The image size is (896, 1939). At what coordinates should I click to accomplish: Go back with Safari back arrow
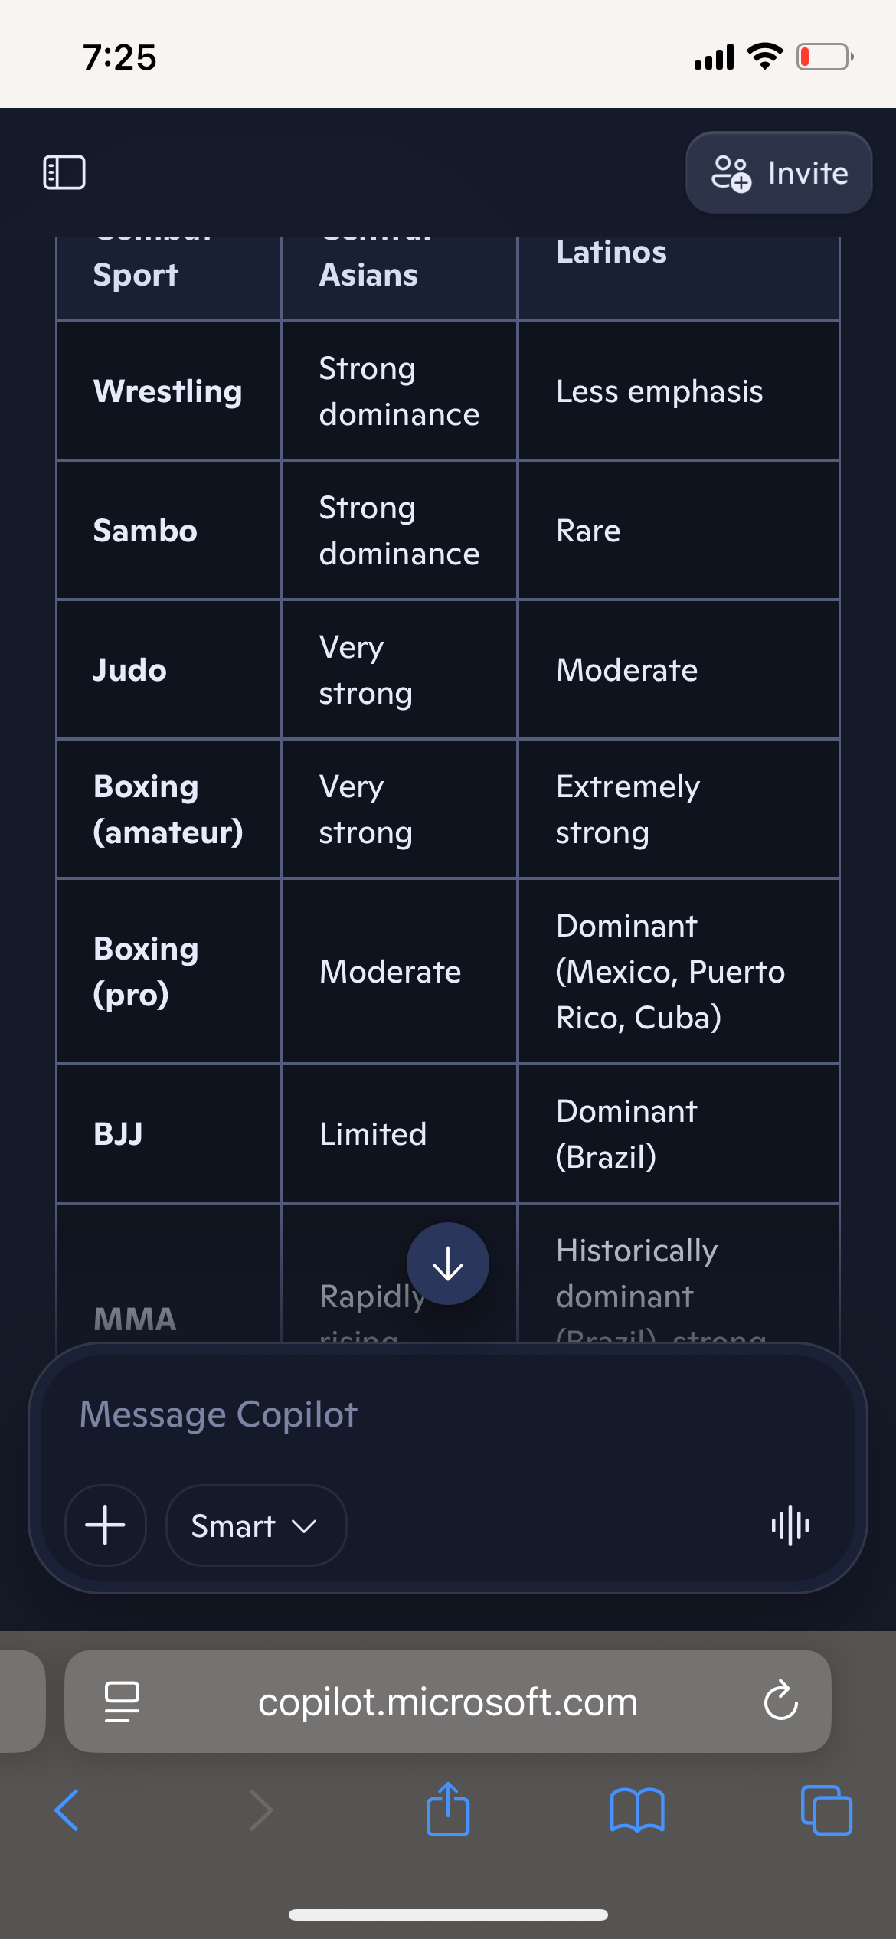point(67,1810)
